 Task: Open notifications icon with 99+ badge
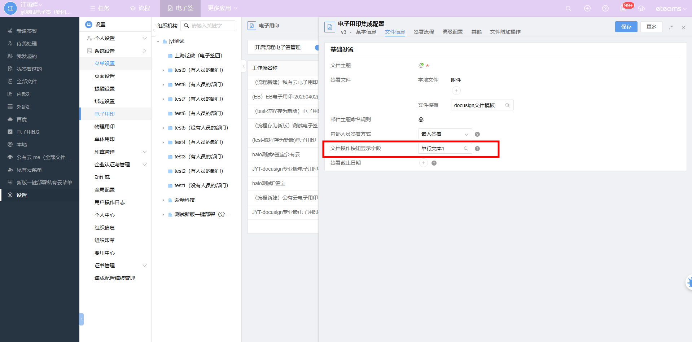(x=624, y=8)
